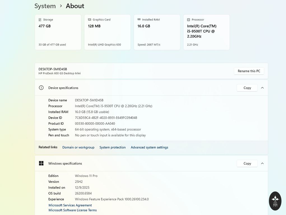Click the Storage drive icon
This screenshot has height=215, width=286.
tap(40, 20)
